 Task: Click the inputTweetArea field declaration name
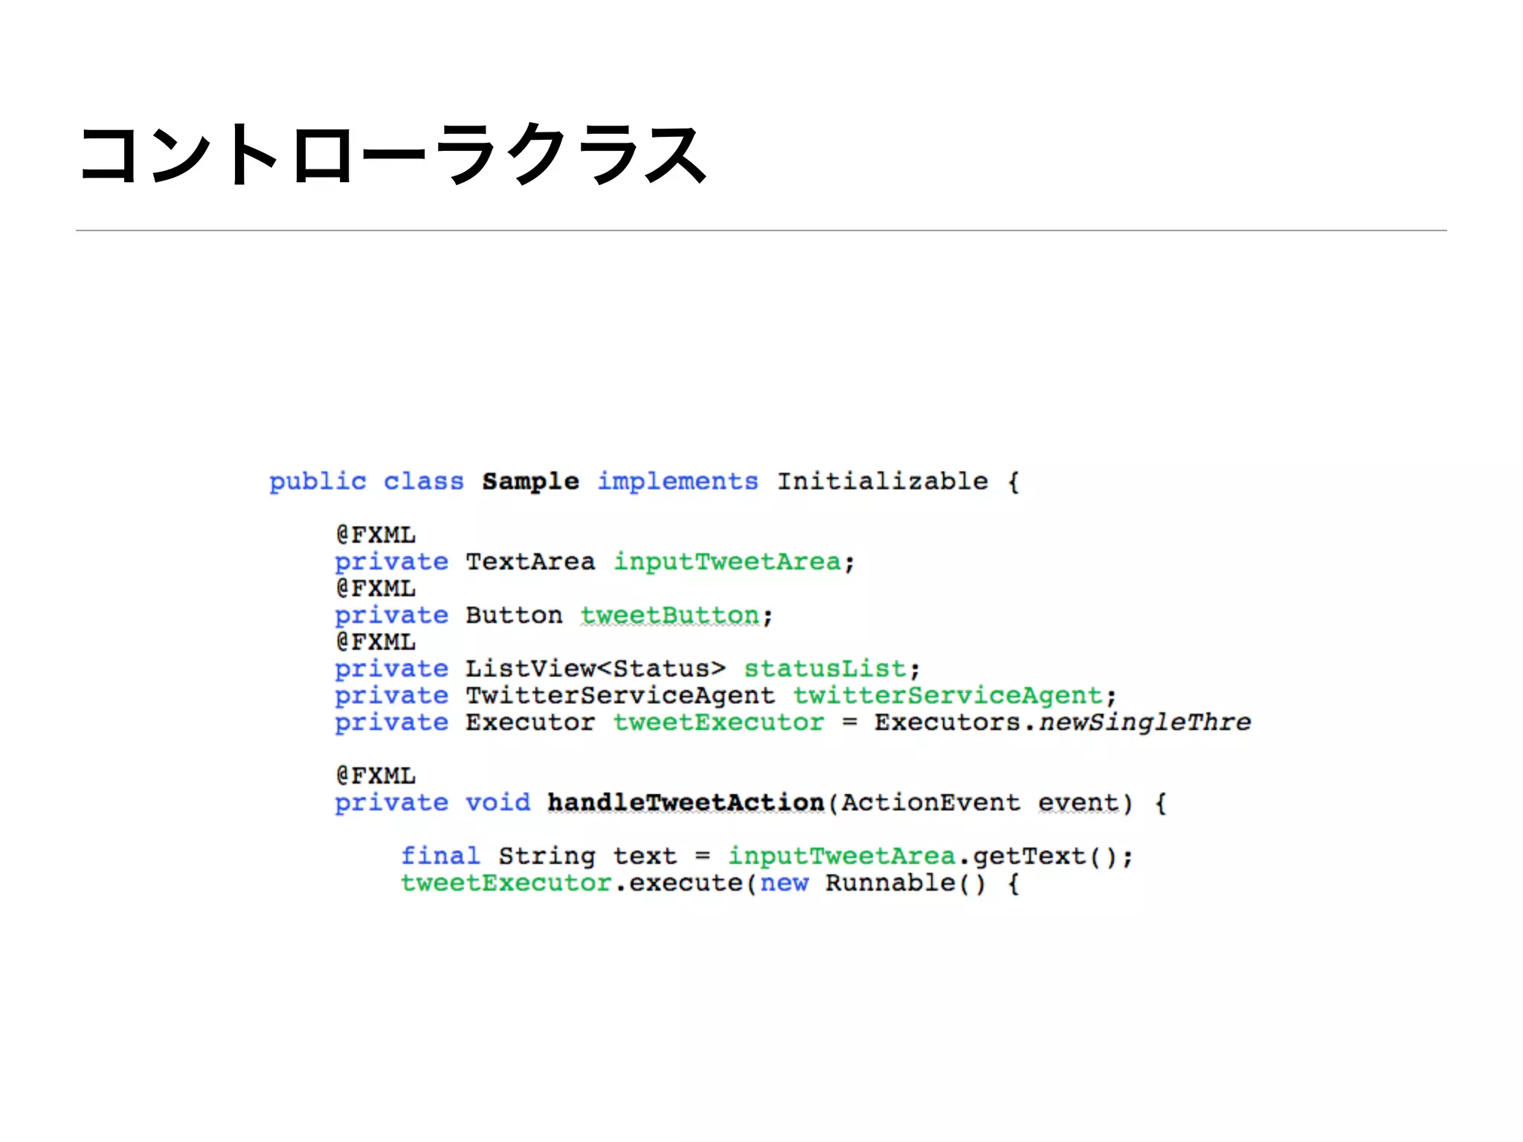(x=727, y=561)
